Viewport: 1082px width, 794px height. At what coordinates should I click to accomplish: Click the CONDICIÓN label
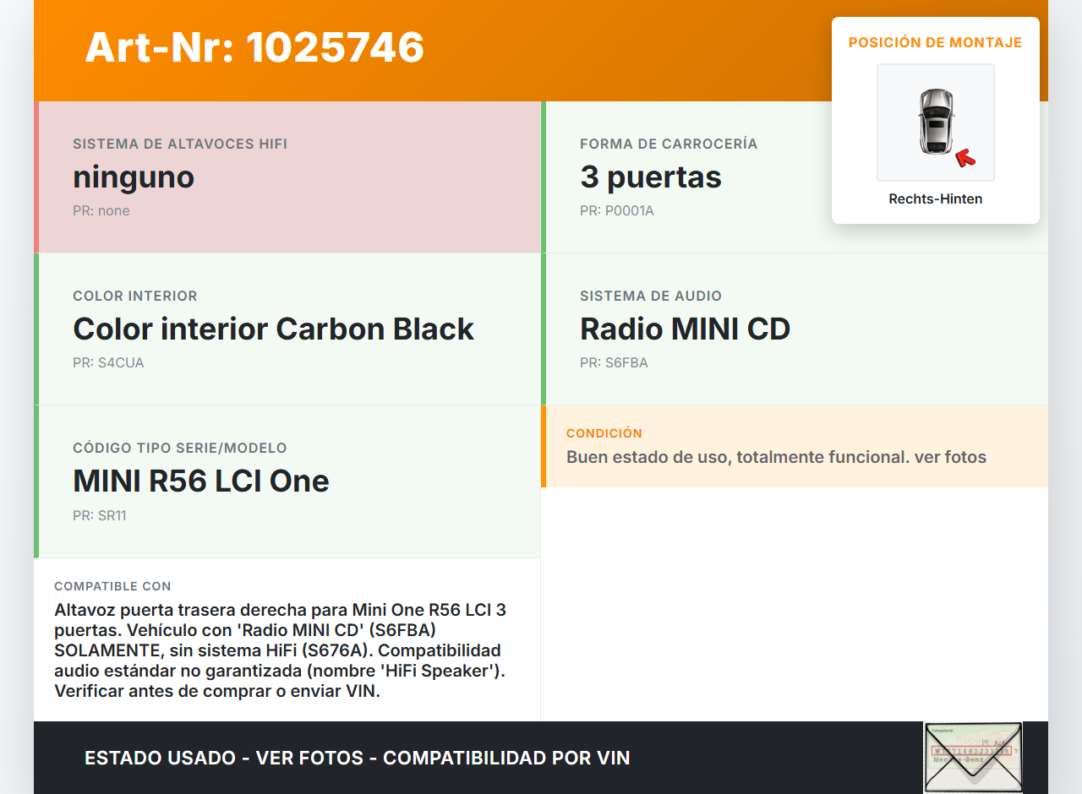click(604, 433)
